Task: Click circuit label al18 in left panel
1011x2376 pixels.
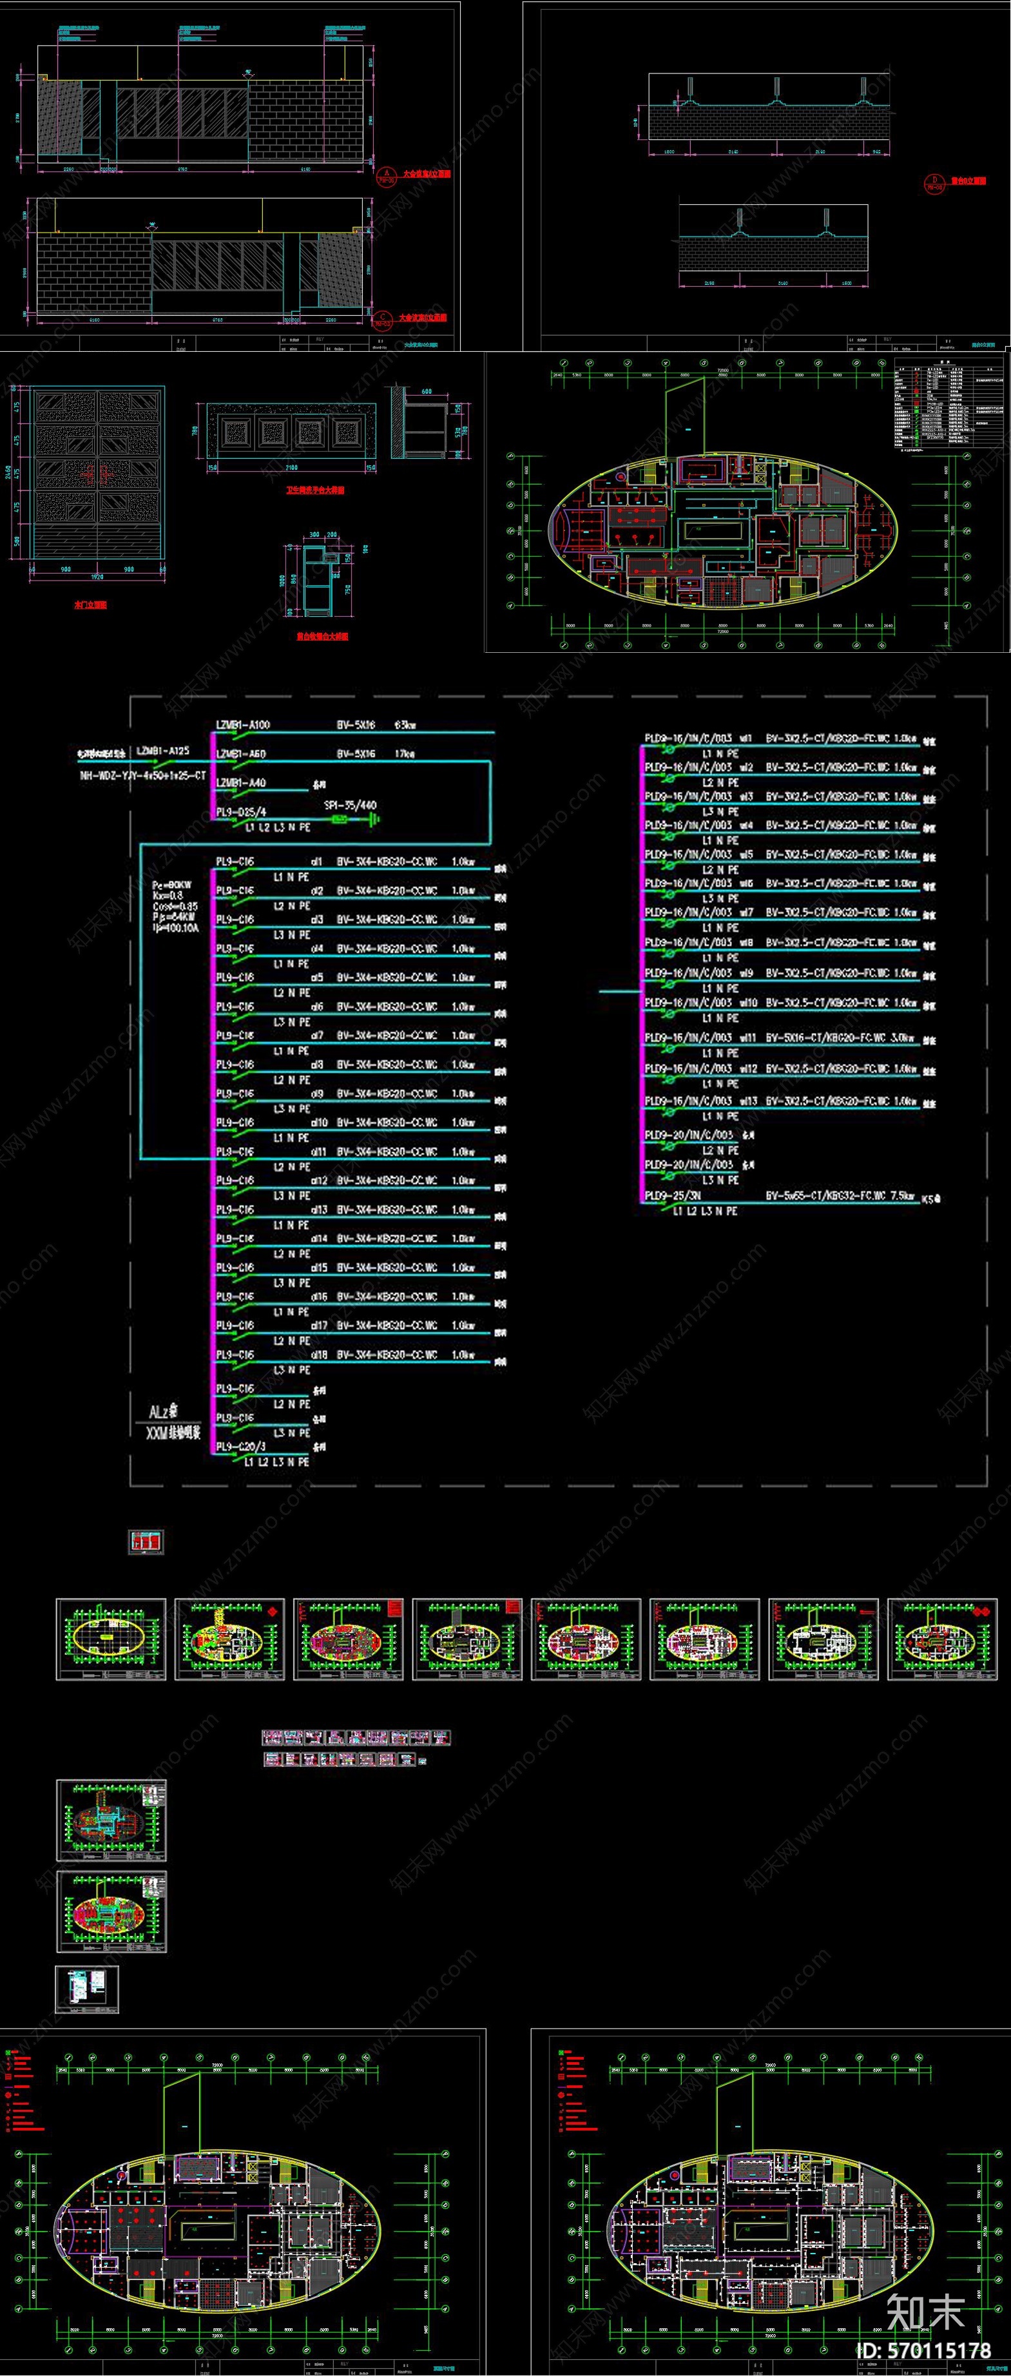Action: tap(319, 1354)
